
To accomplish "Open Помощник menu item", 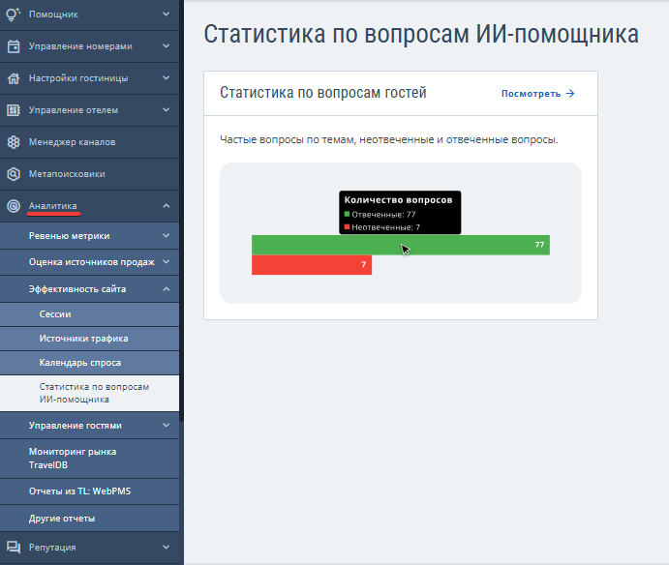I will [90, 15].
